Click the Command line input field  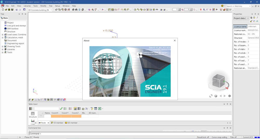(130, 134)
